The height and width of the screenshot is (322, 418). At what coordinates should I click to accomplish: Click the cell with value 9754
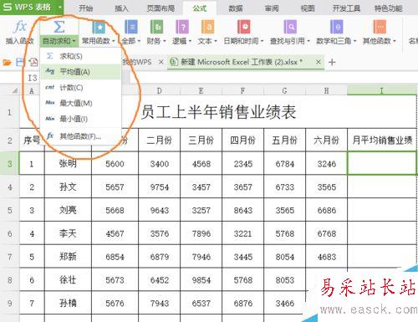(x=159, y=187)
